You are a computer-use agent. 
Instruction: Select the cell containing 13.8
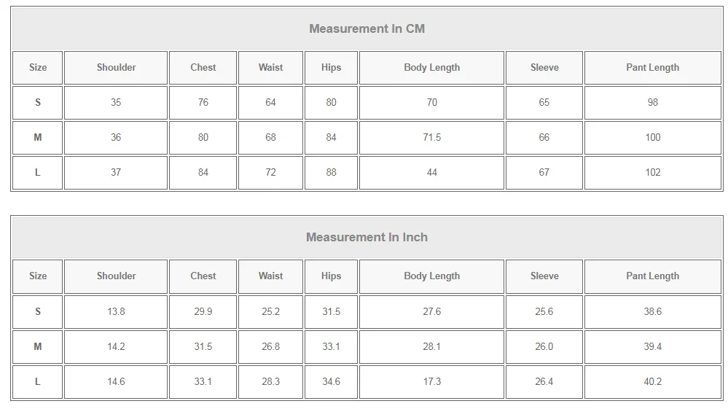pos(116,312)
